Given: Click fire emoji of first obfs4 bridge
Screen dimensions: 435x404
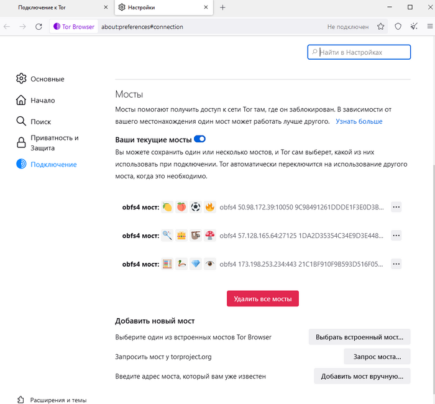Looking at the screenshot, I should pyautogui.click(x=210, y=207).
